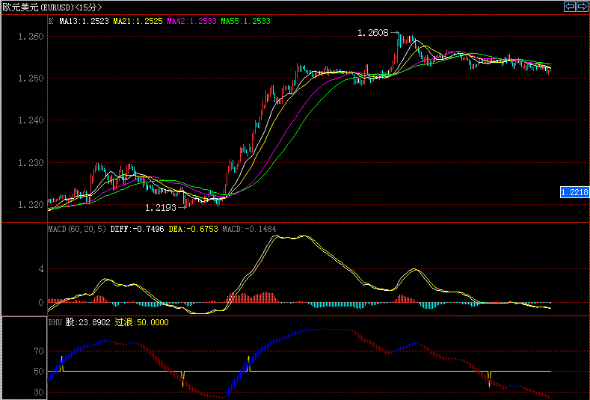Click the right arrow navigation icon

pos(582,7)
